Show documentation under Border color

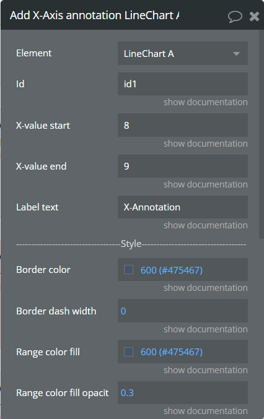[x=205, y=288]
